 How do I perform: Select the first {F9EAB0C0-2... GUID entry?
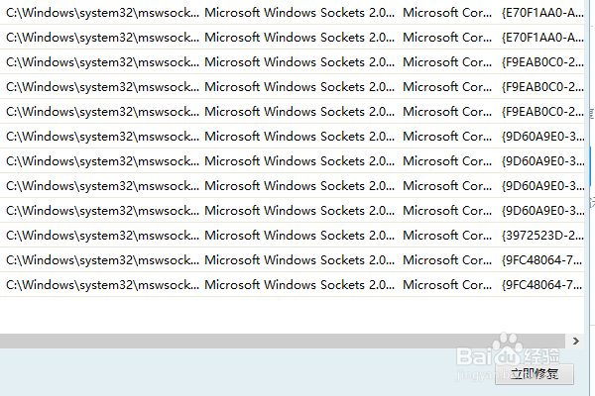pos(541,61)
